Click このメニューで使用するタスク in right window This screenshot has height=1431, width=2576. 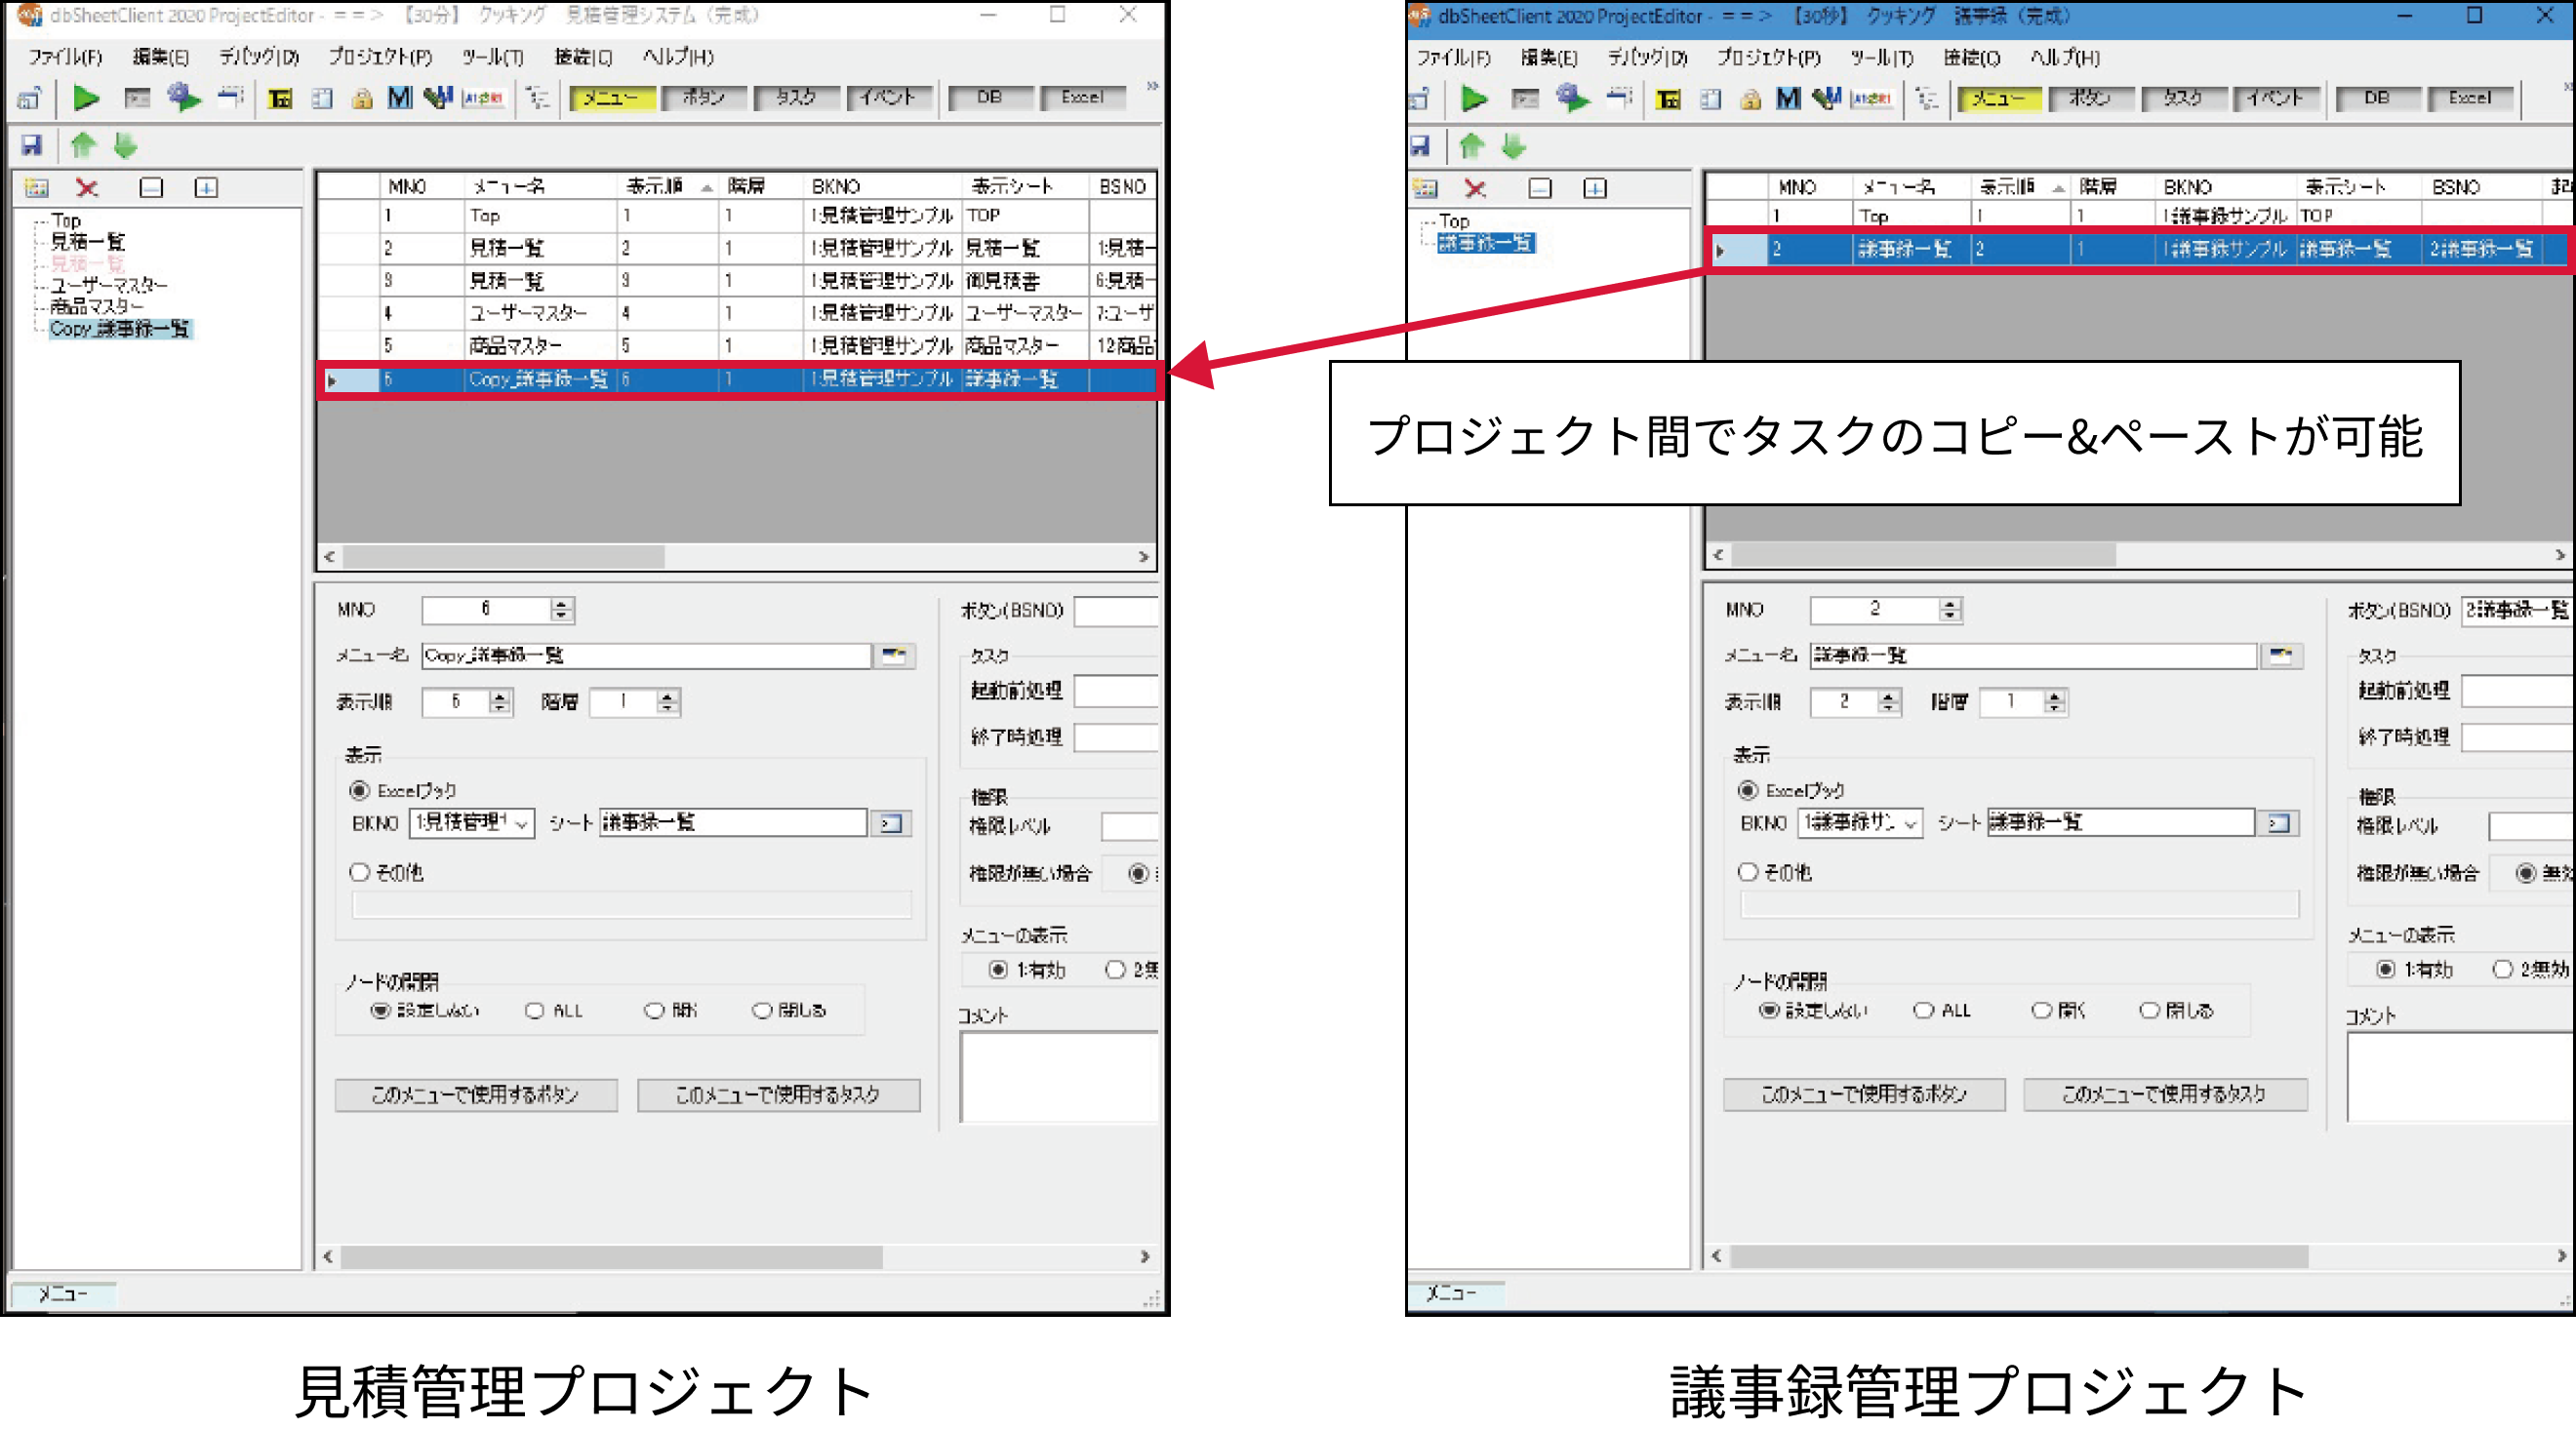click(x=2165, y=1095)
